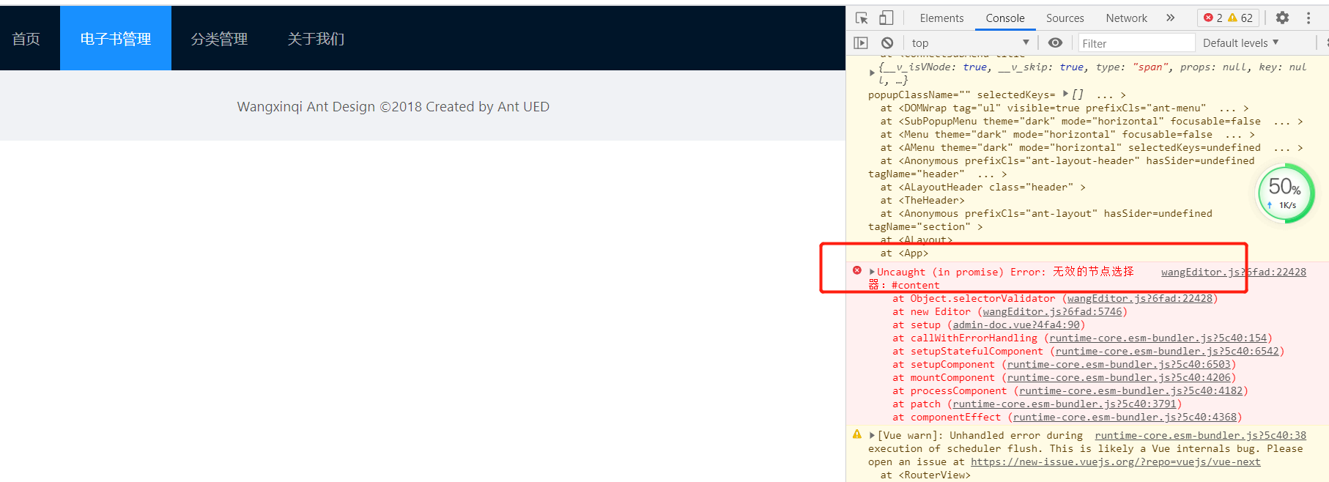
Task: Click the red error count badge
Action: [x=1213, y=18]
